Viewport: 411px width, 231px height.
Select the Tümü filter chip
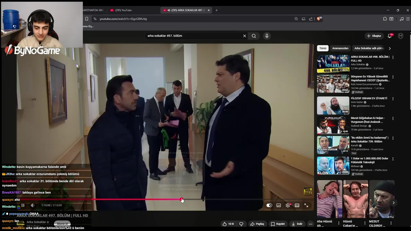click(x=323, y=48)
